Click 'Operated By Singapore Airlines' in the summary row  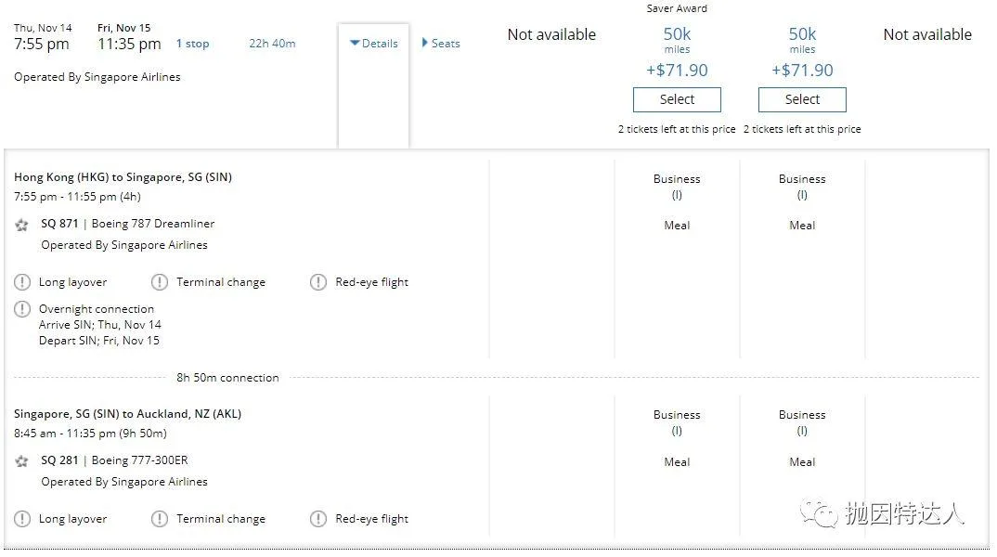tap(97, 77)
